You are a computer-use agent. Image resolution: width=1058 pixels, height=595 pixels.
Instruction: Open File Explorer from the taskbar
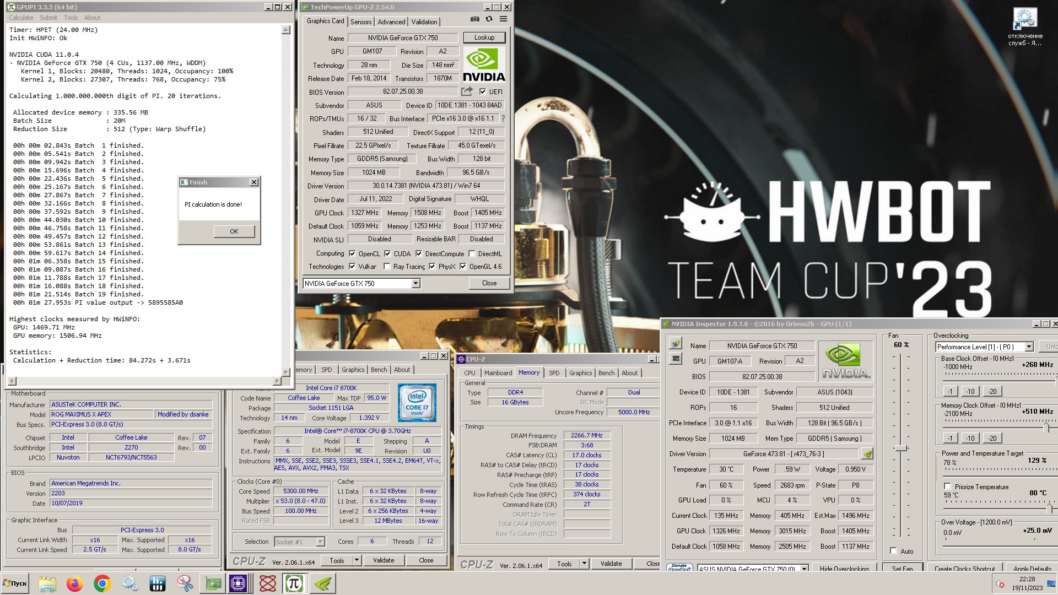pyautogui.click(x=47, y=583)
